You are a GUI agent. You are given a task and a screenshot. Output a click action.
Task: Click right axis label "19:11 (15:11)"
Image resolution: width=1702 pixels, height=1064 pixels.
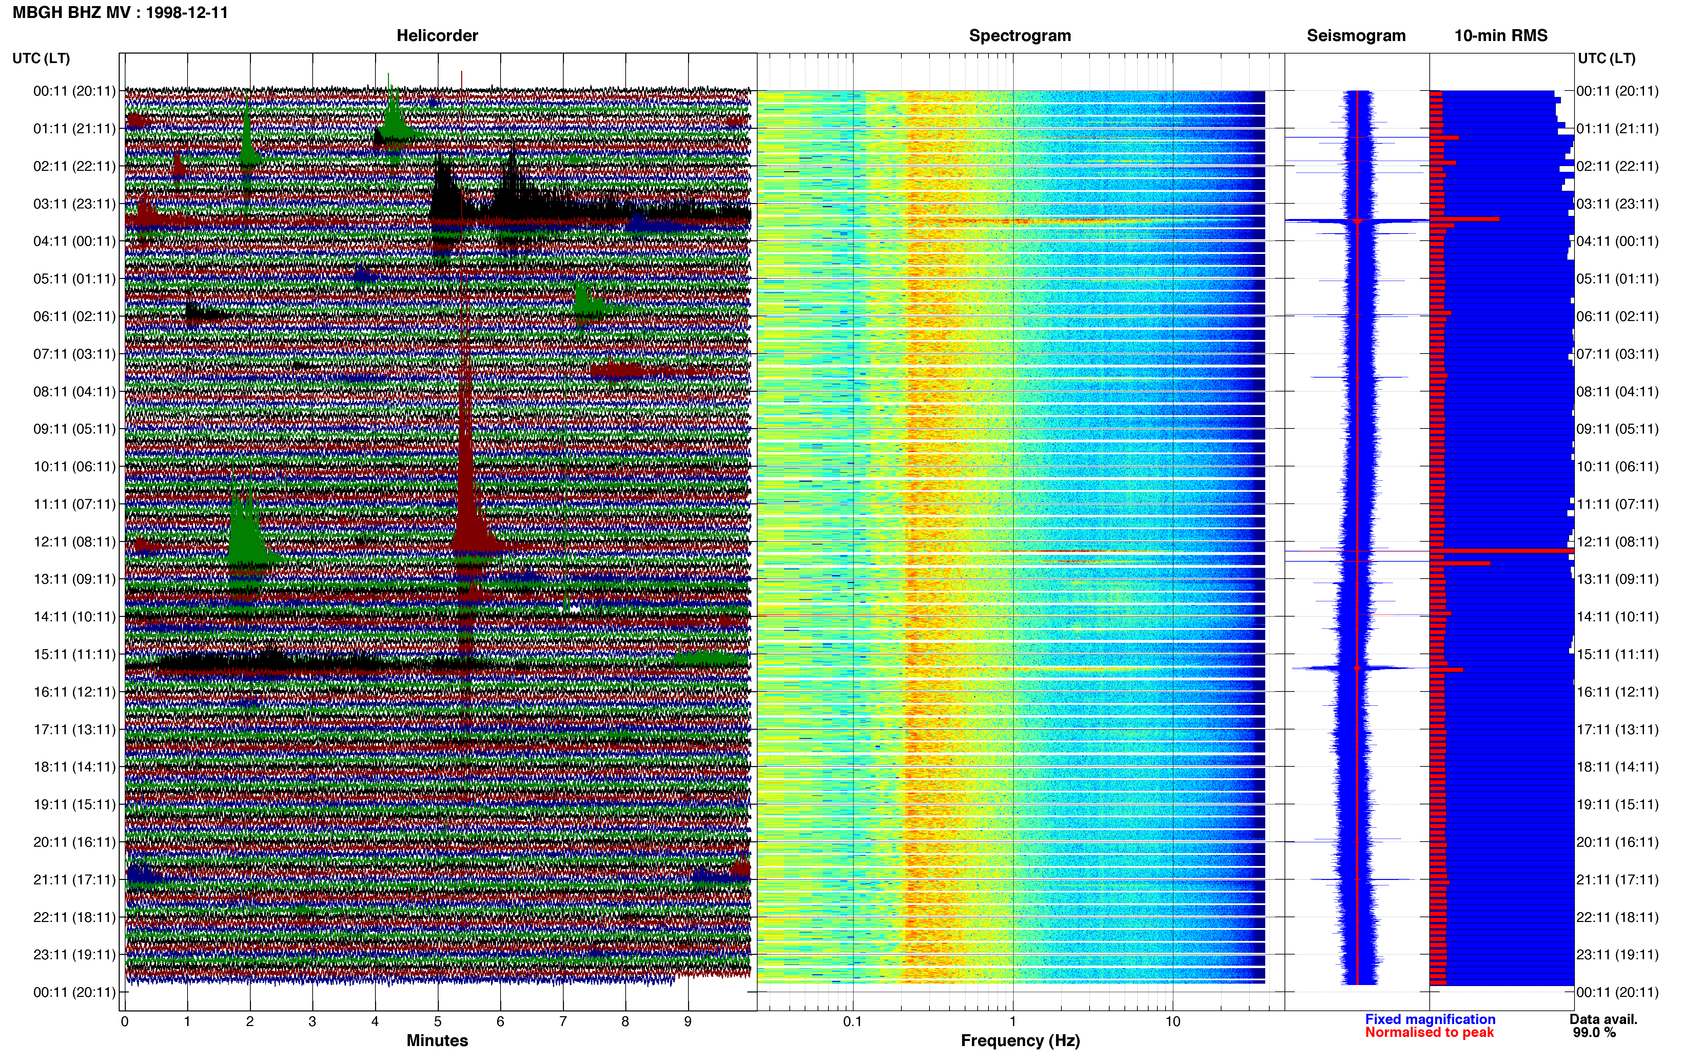(x=1618, y=804)
